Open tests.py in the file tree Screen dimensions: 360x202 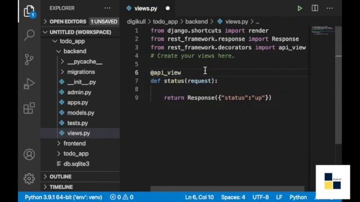[x=78, y=123]
